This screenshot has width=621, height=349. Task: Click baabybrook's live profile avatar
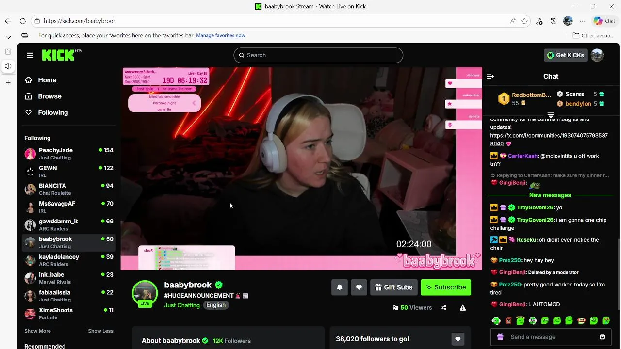tap(145, 293)
